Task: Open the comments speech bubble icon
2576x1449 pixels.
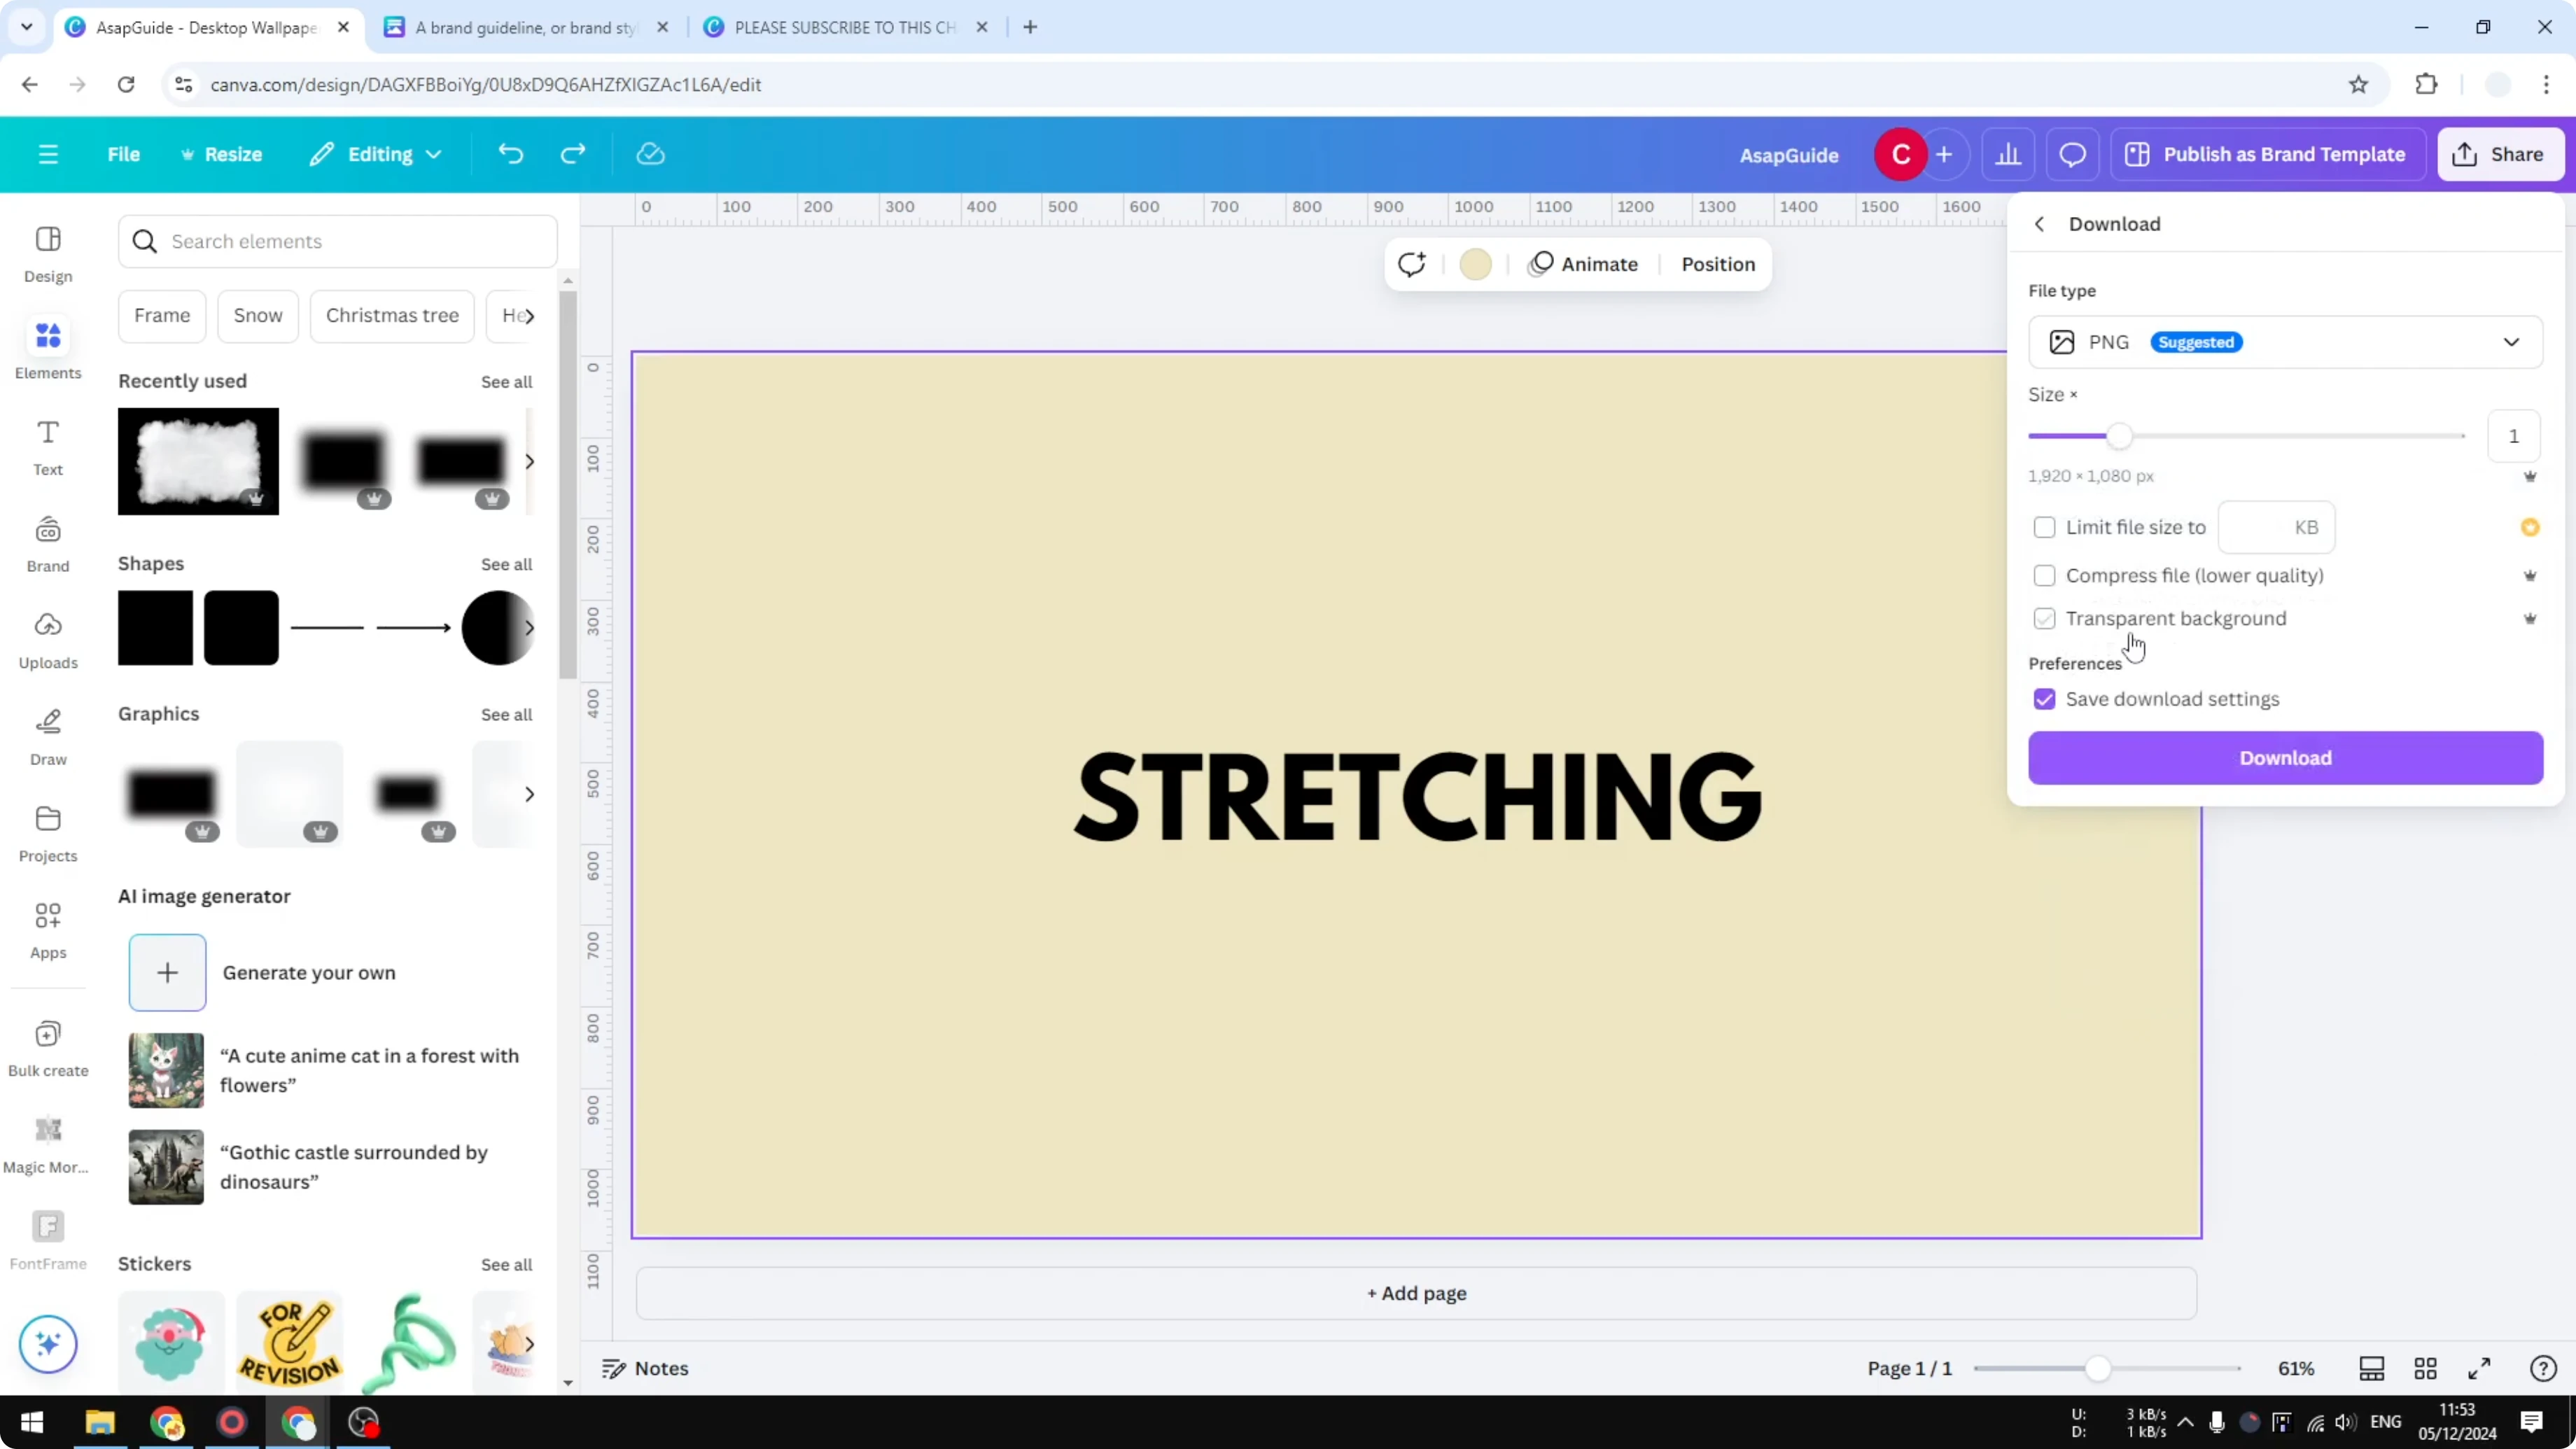Action: tap(2072, 155)
